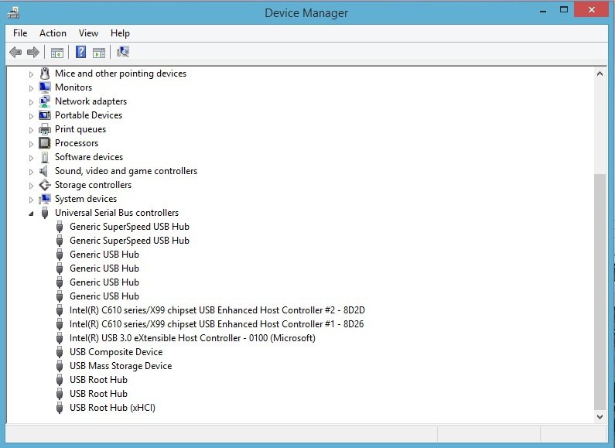Viewport: 615px width, 448px height.
Task: Click the Show/Hide Console Tree toolbar icon
Action: pos(56,52)
